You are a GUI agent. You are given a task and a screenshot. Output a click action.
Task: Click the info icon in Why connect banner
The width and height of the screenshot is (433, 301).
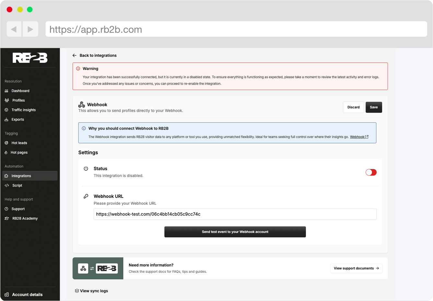point(84,128)
